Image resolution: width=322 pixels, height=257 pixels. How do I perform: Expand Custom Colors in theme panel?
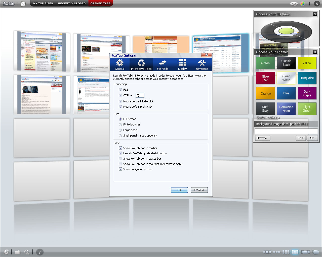[268, 117]
